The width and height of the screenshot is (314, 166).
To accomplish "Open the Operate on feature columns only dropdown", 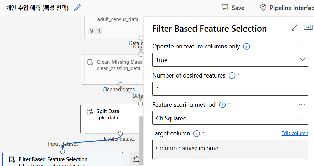I will pyautogui.click(x=230, y=60).
